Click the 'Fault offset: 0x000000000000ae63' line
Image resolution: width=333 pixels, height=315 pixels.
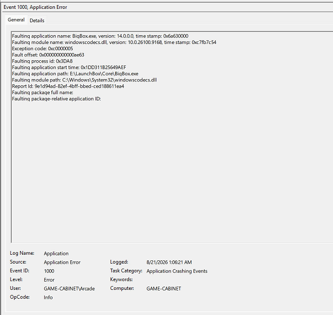pyautogui.click(x=48, y=55)
